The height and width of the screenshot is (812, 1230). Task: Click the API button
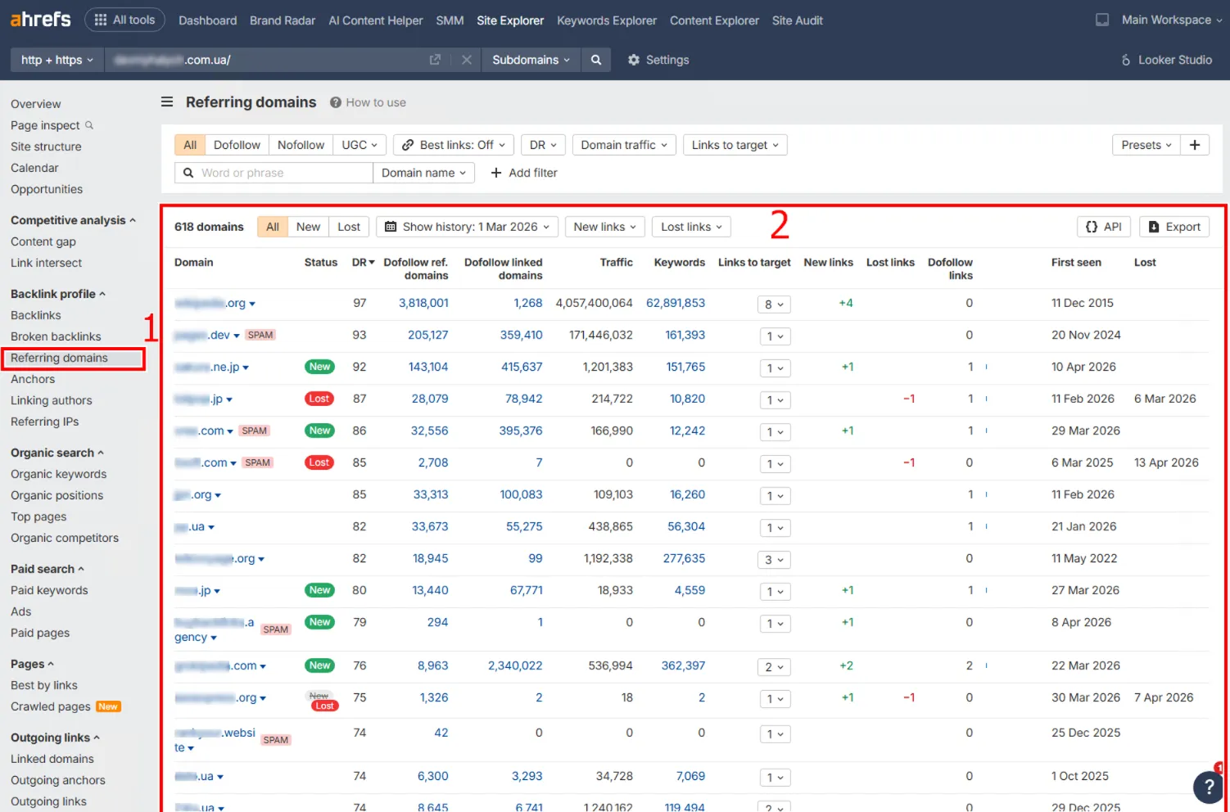(x=1104, y=227)
